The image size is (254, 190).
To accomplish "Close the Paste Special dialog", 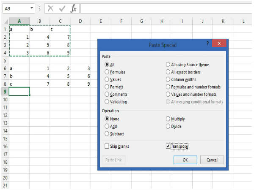I will tap(219, 44).
